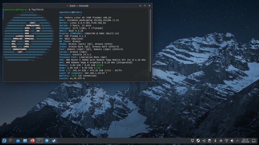Click the 'WM: KWin (Wayland)' line
This screenshot has width=259, height=145.
(x=71, y=39)
